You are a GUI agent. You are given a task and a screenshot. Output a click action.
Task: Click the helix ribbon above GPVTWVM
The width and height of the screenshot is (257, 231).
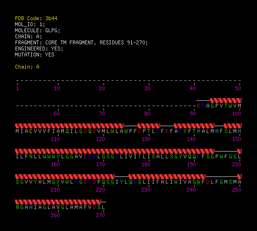[226, 100]
